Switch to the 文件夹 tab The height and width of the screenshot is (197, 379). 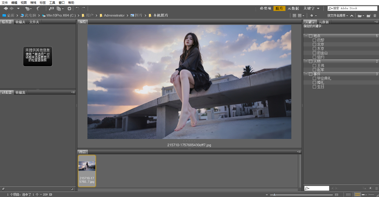(34, 22)
